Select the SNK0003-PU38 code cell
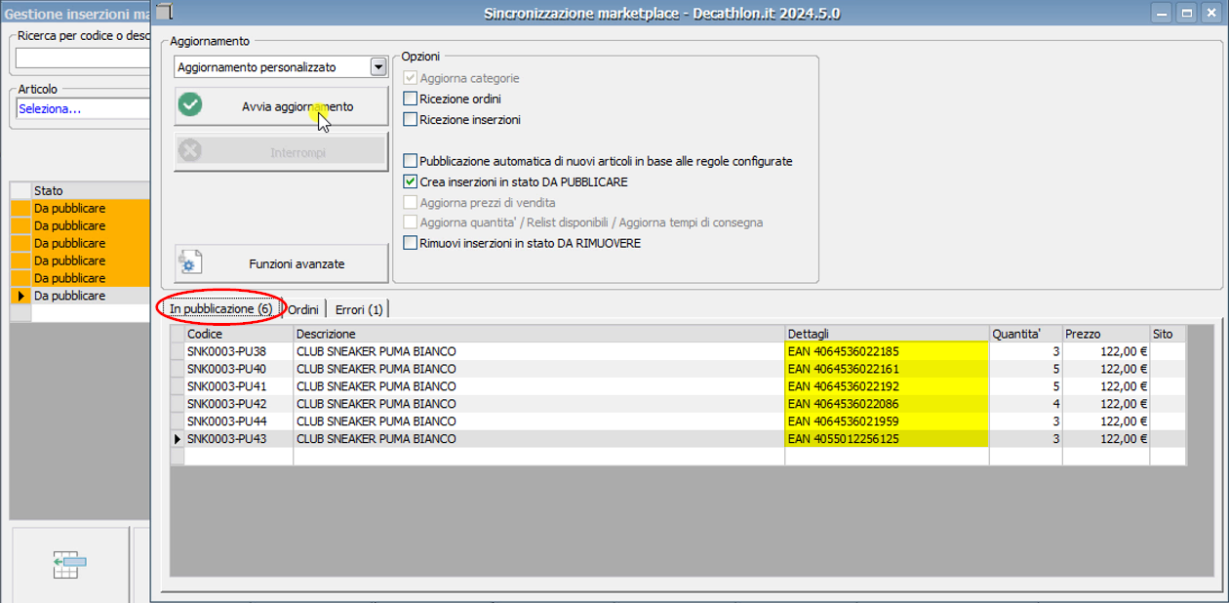The image size is (1229, 603). coord(239,351)
